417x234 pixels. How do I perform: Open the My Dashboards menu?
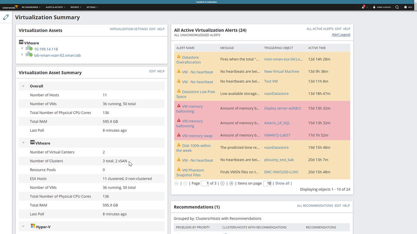click(31, 7)
